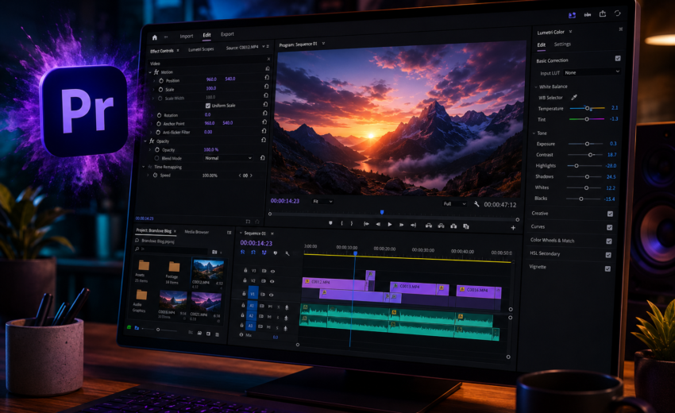This screenshot has height=413, width=675.
Task: Toggle Rotation animation stopwatch
Action: (x=159, y=115)
